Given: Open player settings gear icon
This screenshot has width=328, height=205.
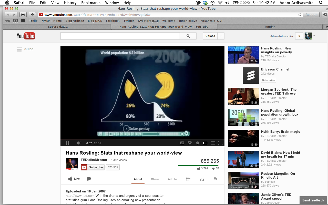Looking at the screenshot, I should coord(190,143).
